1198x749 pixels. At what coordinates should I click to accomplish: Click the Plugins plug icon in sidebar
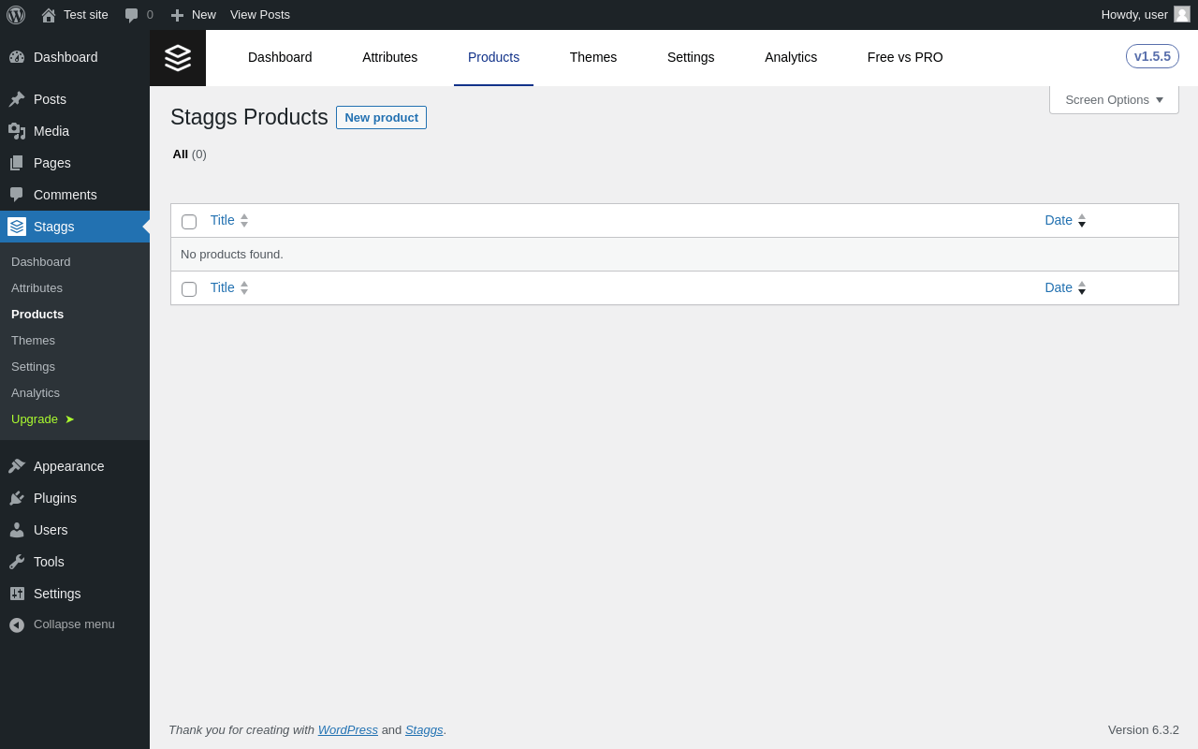tap(17, 498)
